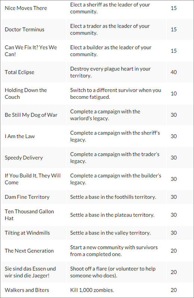Select the Speedy Delivery achievement name
Image resolution: width=194 pixels, height=298 pixels.
click(24, 158)
